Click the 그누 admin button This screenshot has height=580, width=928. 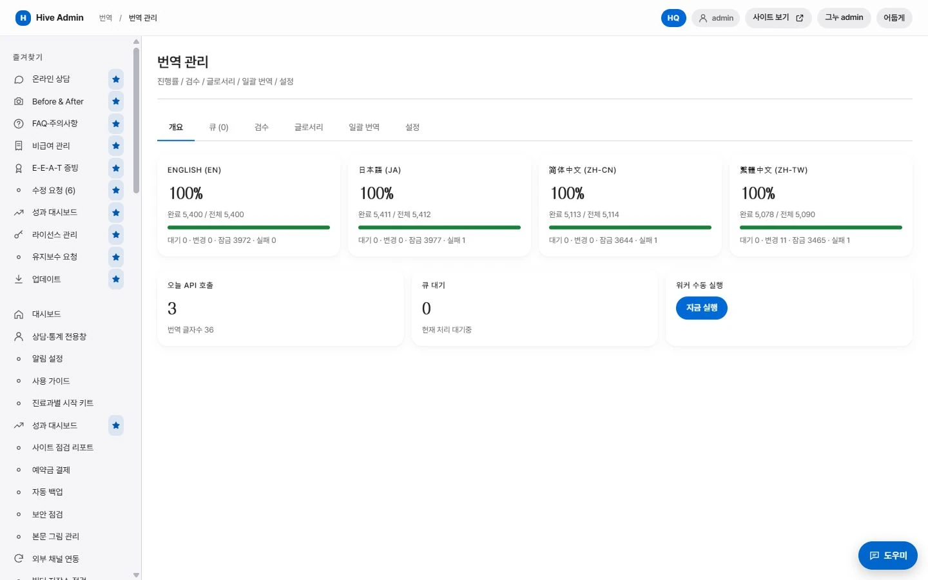844,18
